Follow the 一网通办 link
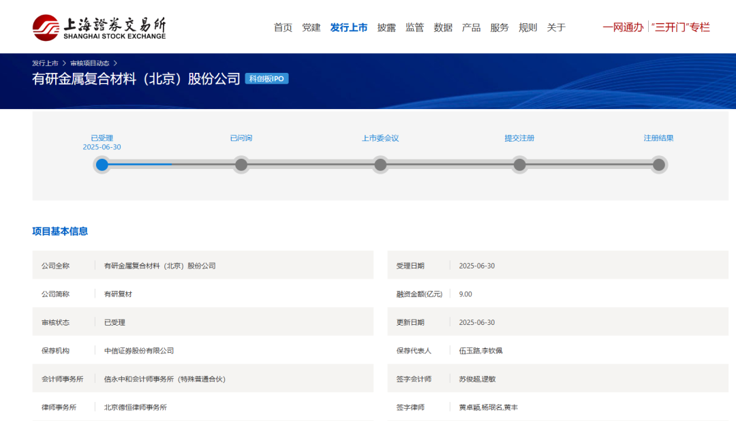 [x=623, y=27]
